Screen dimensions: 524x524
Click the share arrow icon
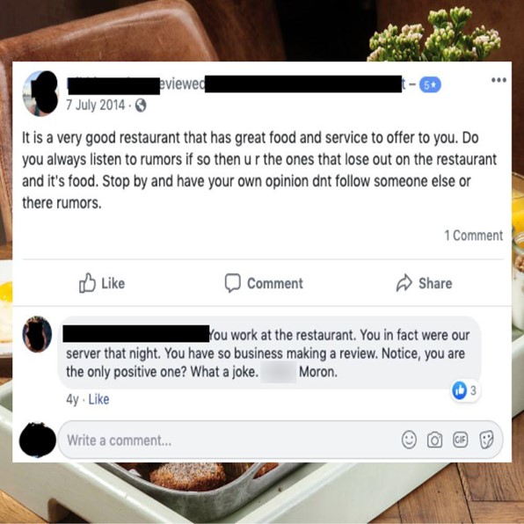pos(404,283)
